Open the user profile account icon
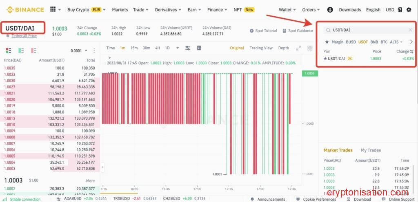The height and width of the screenshot is (202, 418). pyautogui.click(x=330, y=10)
